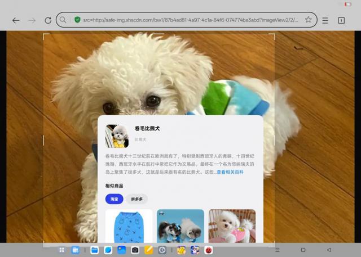
Task: Click the browser forward arrow
Action: [32, 20]
